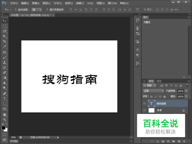Change the screen mode
192x144 pixels.
[x=4, y=140]
